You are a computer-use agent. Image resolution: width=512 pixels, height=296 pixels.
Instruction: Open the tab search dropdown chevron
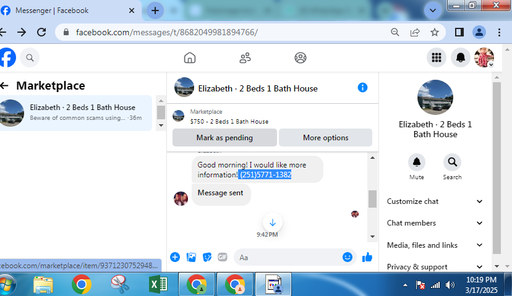point(433,11)
